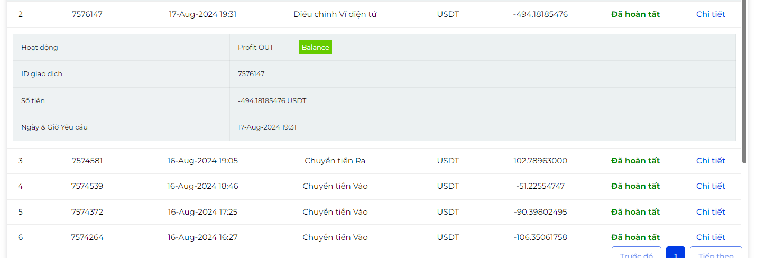Click the ID giao dịch label in details
This screenshot has height=258, width=765.
(42, 74)
